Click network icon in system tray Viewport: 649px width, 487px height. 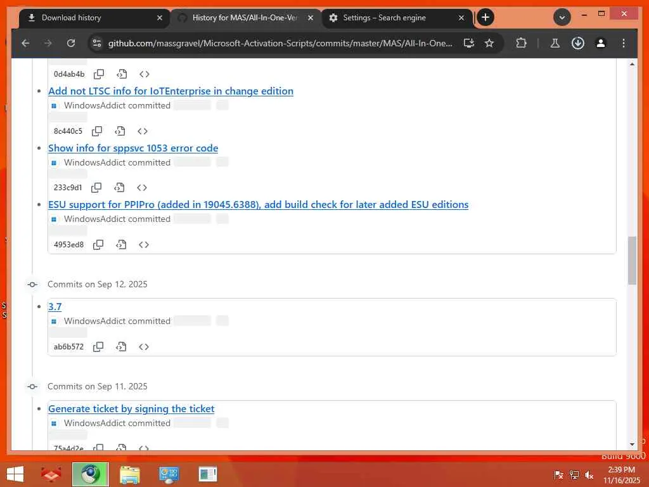(574, 475)
